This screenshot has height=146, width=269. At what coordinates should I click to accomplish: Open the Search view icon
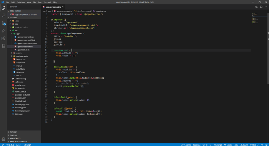(3, 15)
